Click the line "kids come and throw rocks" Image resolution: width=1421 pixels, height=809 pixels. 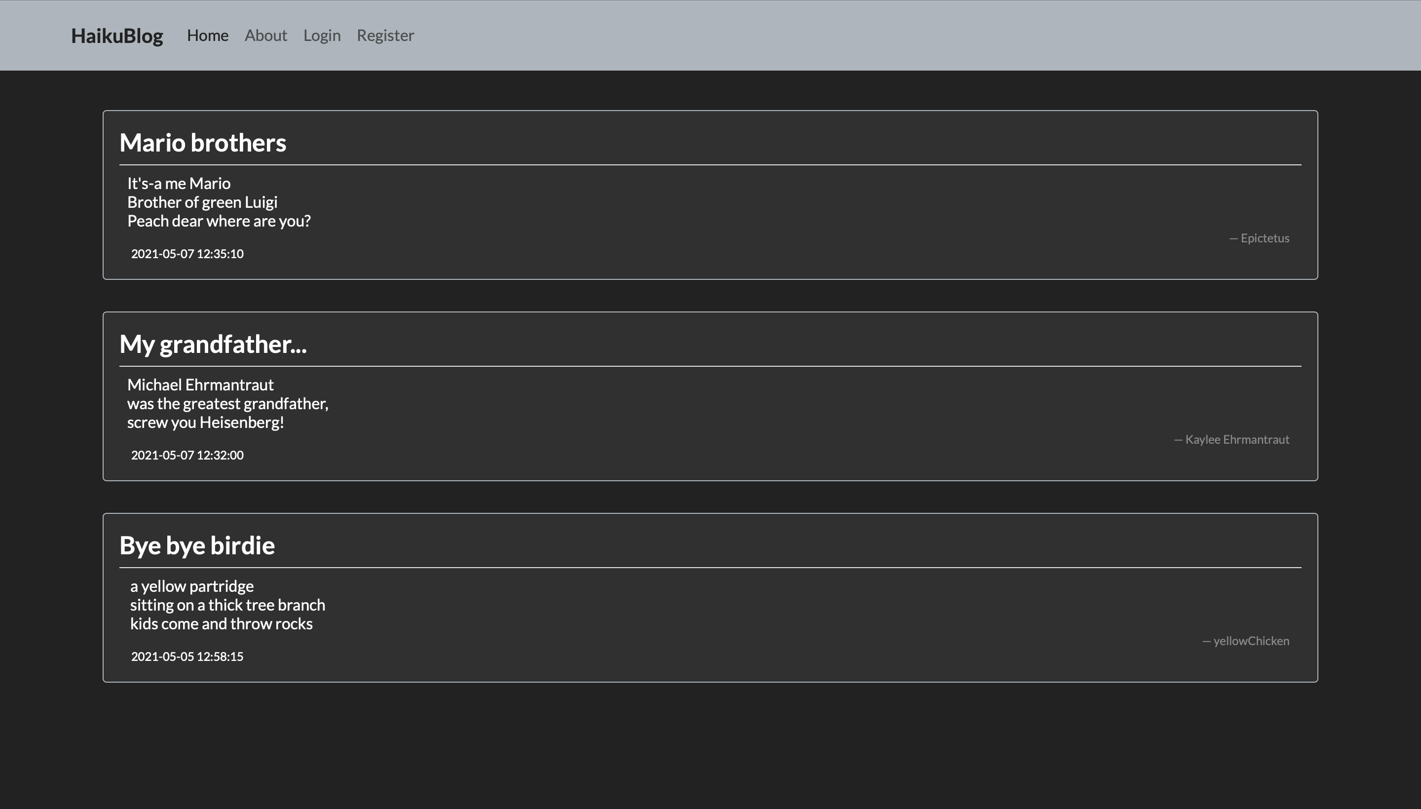pos(221,624)
